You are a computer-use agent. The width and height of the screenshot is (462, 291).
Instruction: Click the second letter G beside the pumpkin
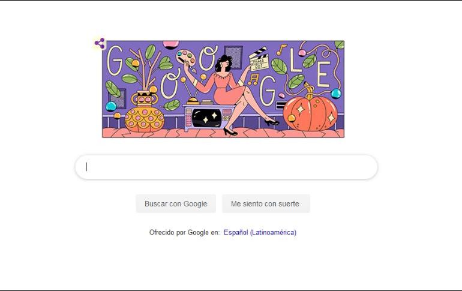point(268,91)
